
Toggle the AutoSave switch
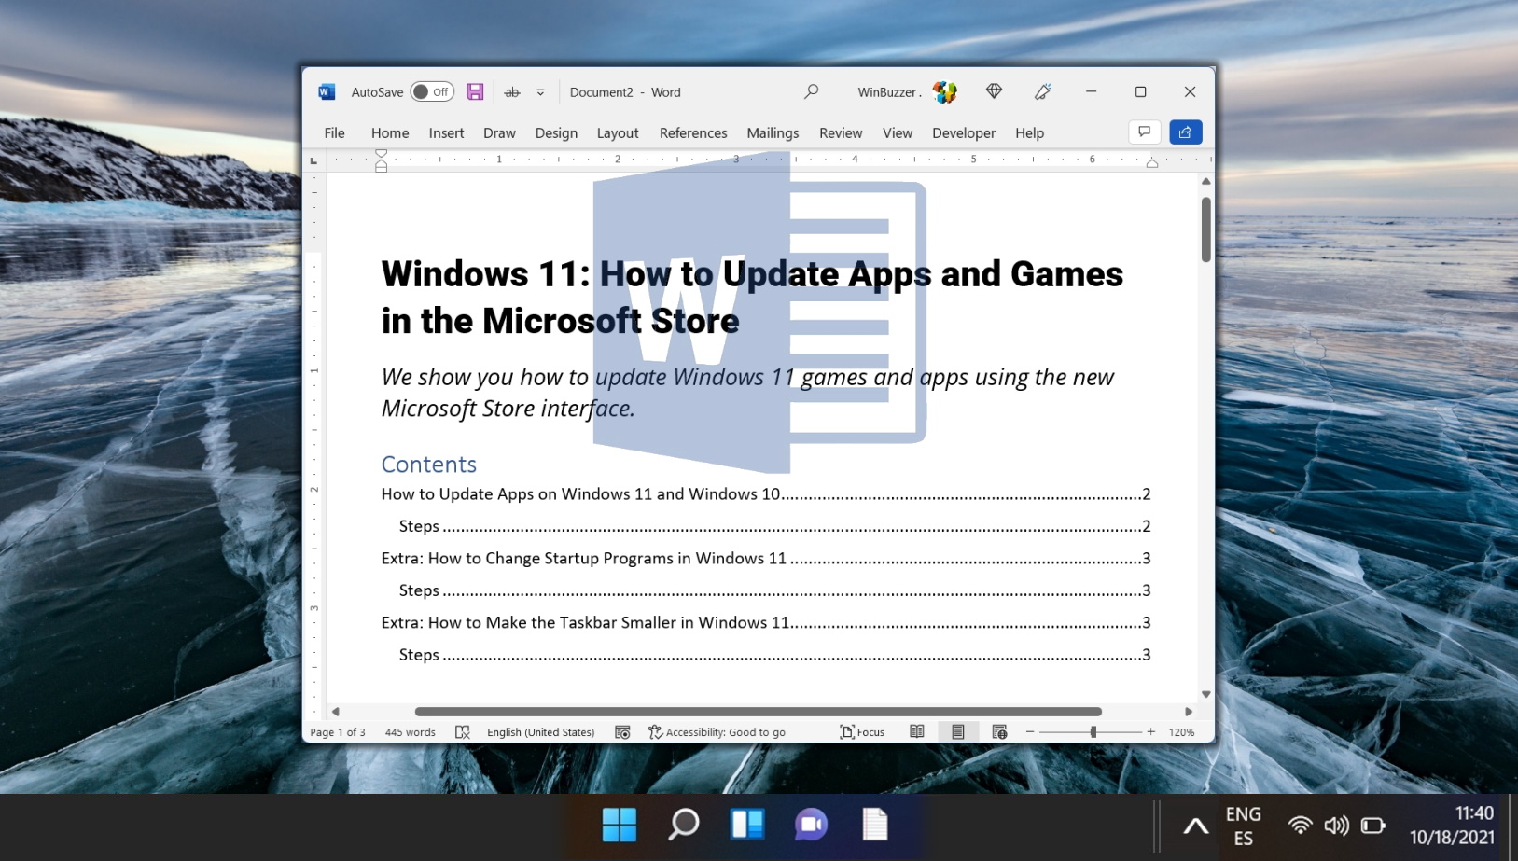click(432, 91)
